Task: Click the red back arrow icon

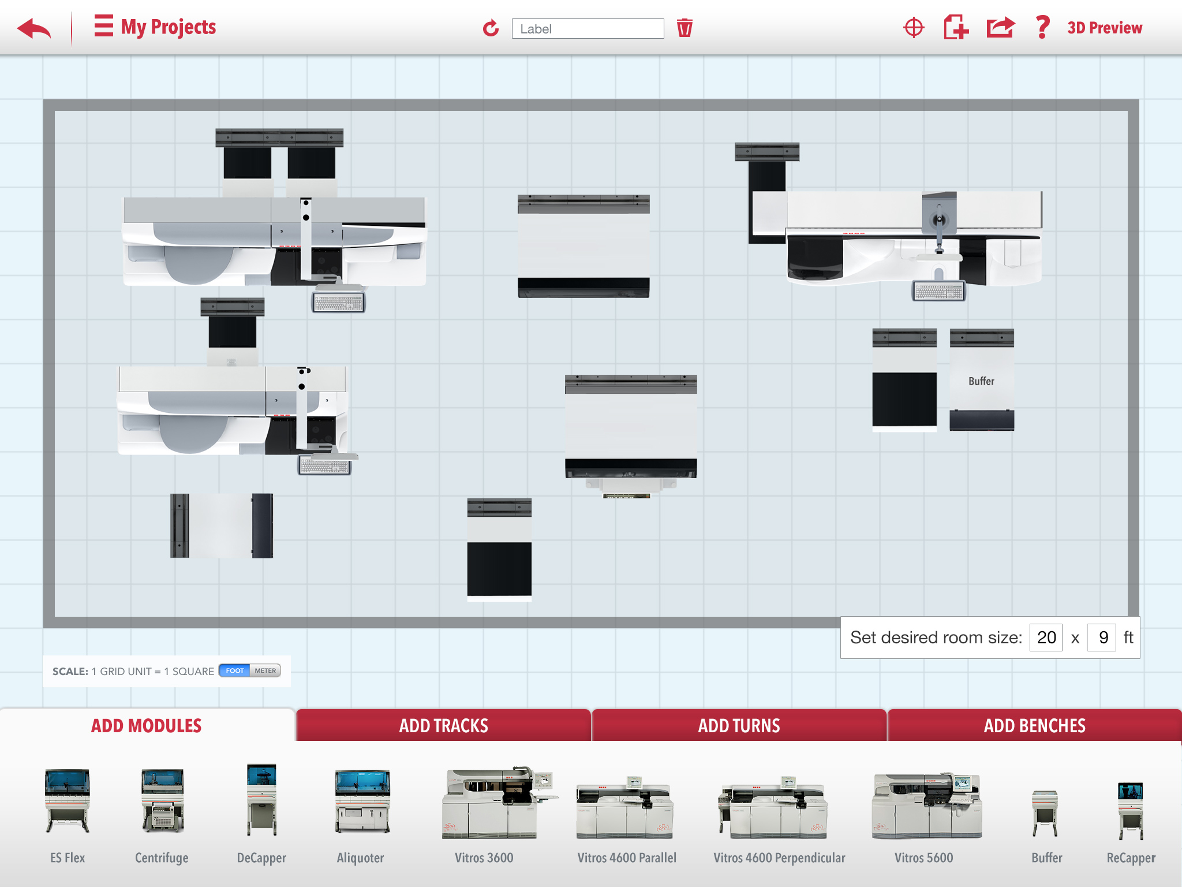Action: (33, 28)
